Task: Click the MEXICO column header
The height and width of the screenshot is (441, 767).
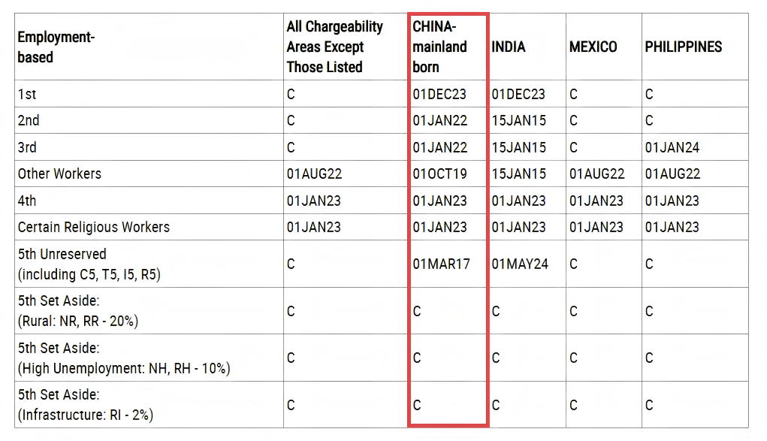Action: pyautogui.click(x=593, y=47)
